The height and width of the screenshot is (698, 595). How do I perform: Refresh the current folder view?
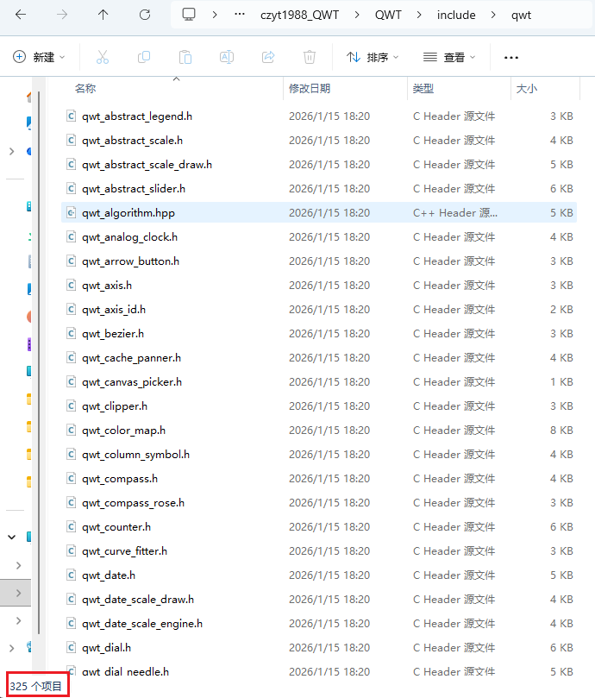[x=145, y=15]
